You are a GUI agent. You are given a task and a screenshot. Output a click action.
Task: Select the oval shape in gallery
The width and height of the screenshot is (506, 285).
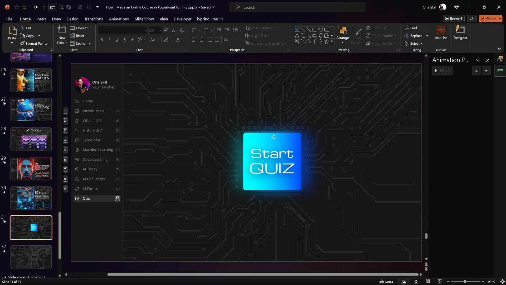[x=321, y=30]
